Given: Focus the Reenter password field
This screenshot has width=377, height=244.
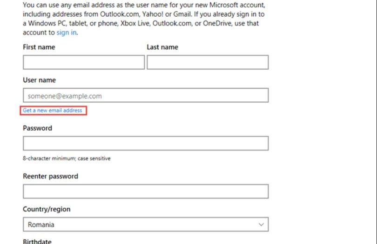Looking at the screenshot, I should click(146, 191).
